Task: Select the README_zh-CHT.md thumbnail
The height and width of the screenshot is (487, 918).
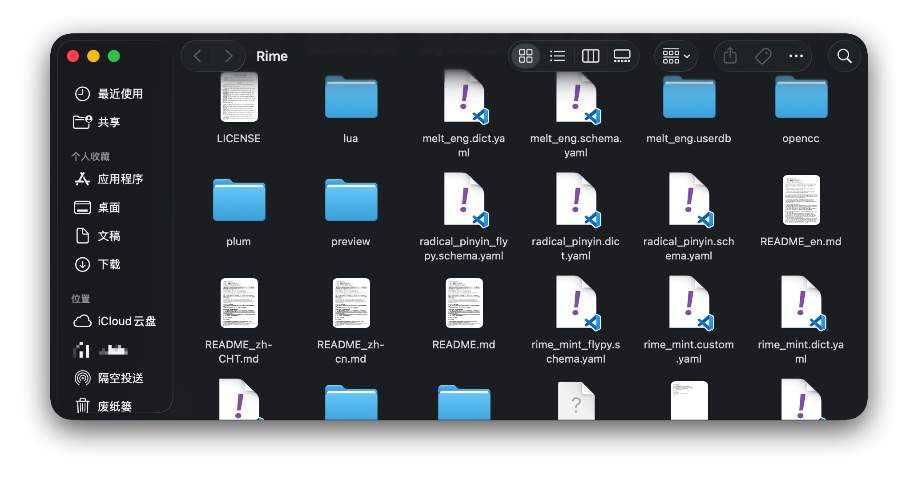Action: (x=239, y=303)
